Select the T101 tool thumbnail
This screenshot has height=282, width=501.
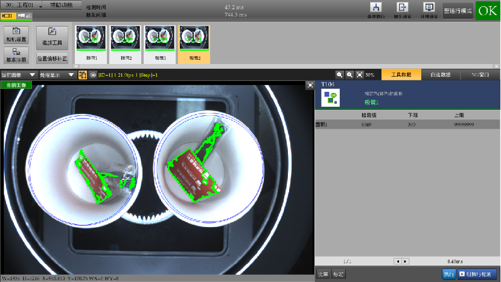pos(91,45)
